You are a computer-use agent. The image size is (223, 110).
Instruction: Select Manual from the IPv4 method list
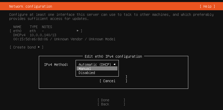[97, 69]
